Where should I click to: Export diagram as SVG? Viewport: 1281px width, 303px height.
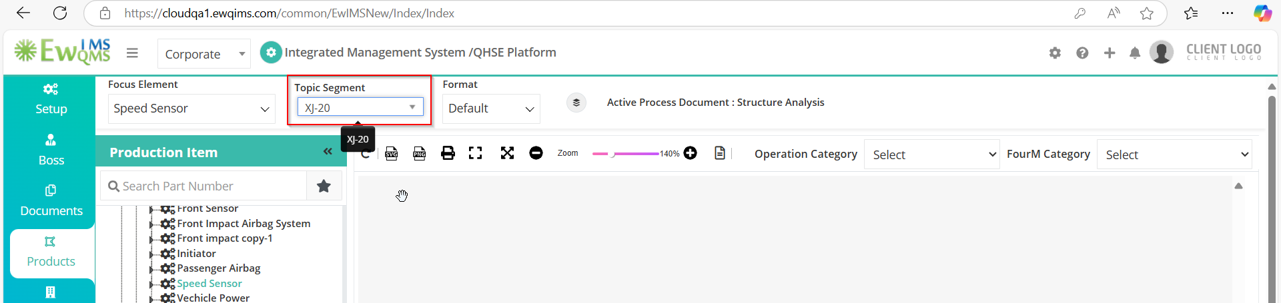(x=392, y=153)
